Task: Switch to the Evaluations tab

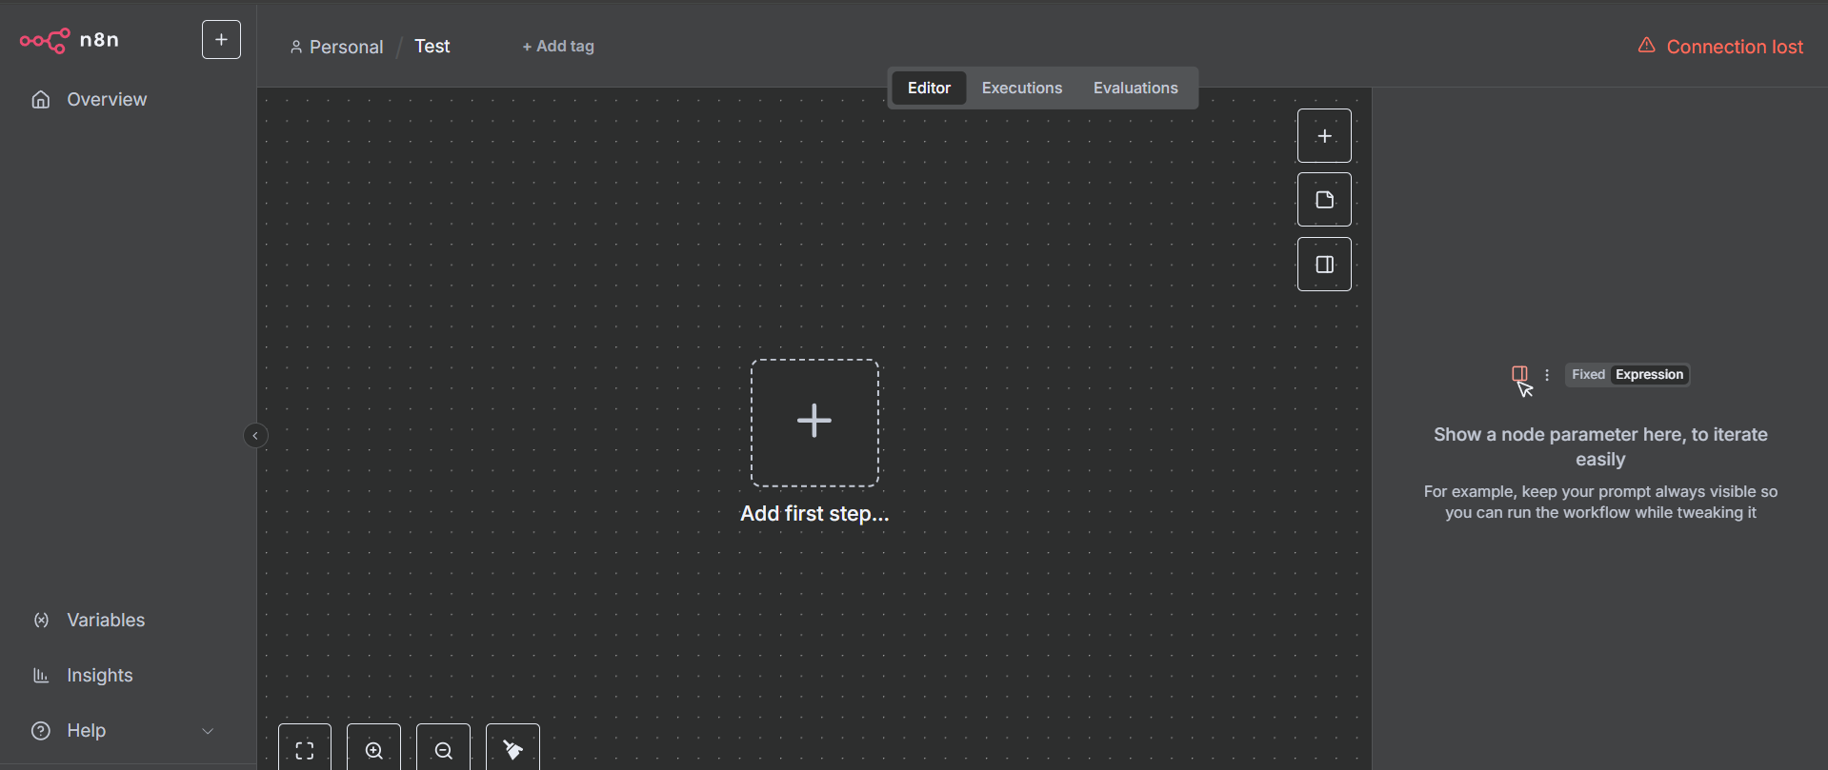Action: point(1135,88)
